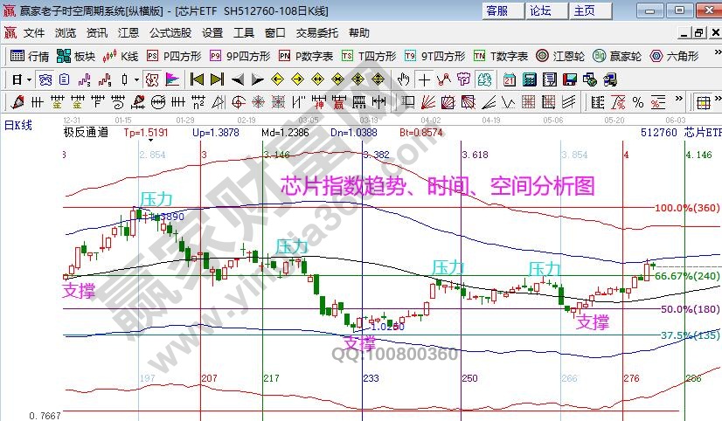Expand the 日 period dropdown arrow

coord(29,79)
